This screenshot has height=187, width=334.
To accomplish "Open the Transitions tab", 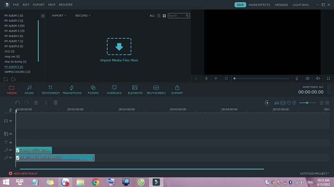I will pyautogui.click(x=72, y=90).
